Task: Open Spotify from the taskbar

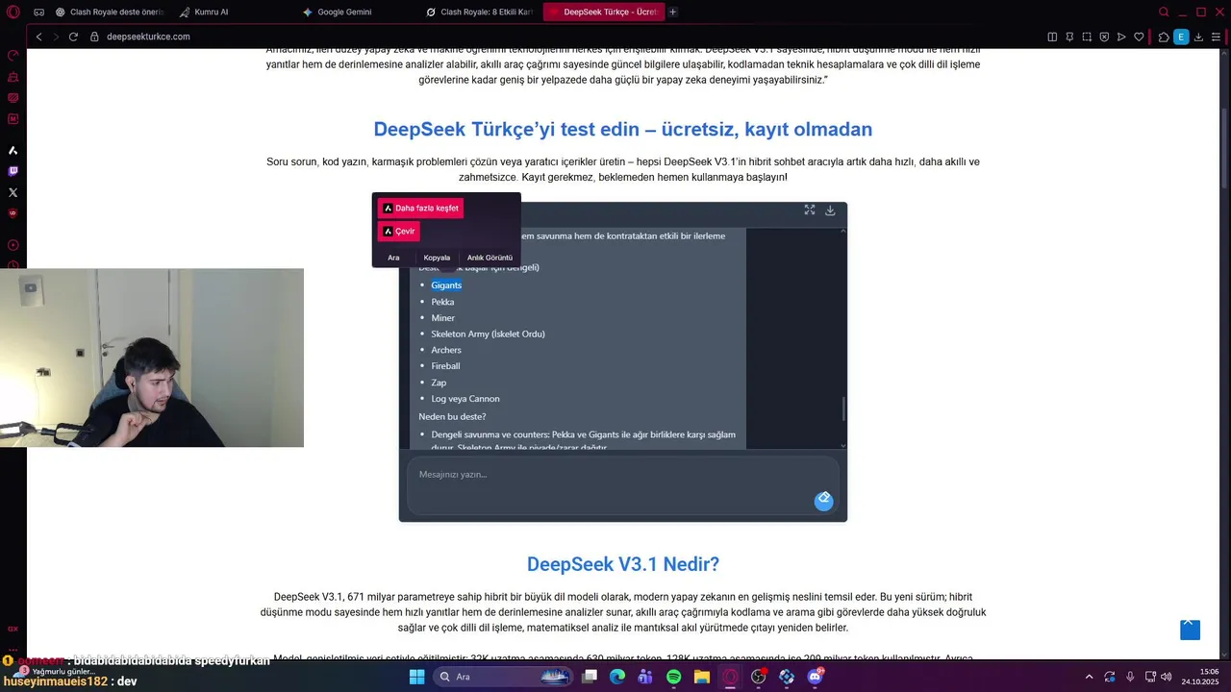Action: [x=673, y=677]
